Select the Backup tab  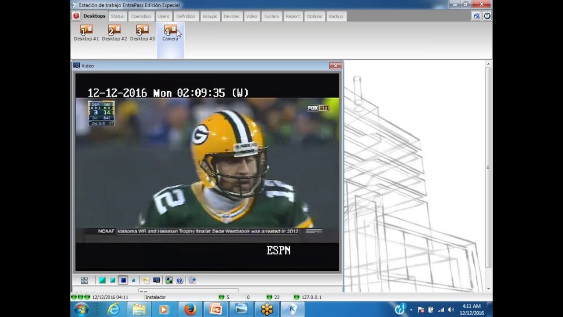336,16
